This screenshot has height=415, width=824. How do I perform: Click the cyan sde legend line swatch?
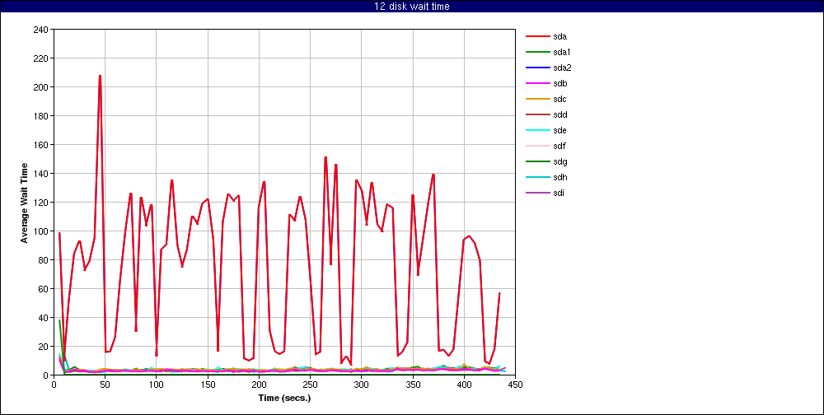[536, 130]
